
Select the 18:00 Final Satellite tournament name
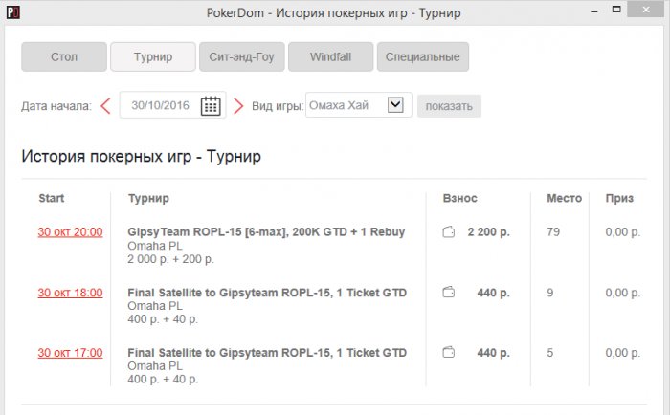pyautogui.click(x=267, y=293)
